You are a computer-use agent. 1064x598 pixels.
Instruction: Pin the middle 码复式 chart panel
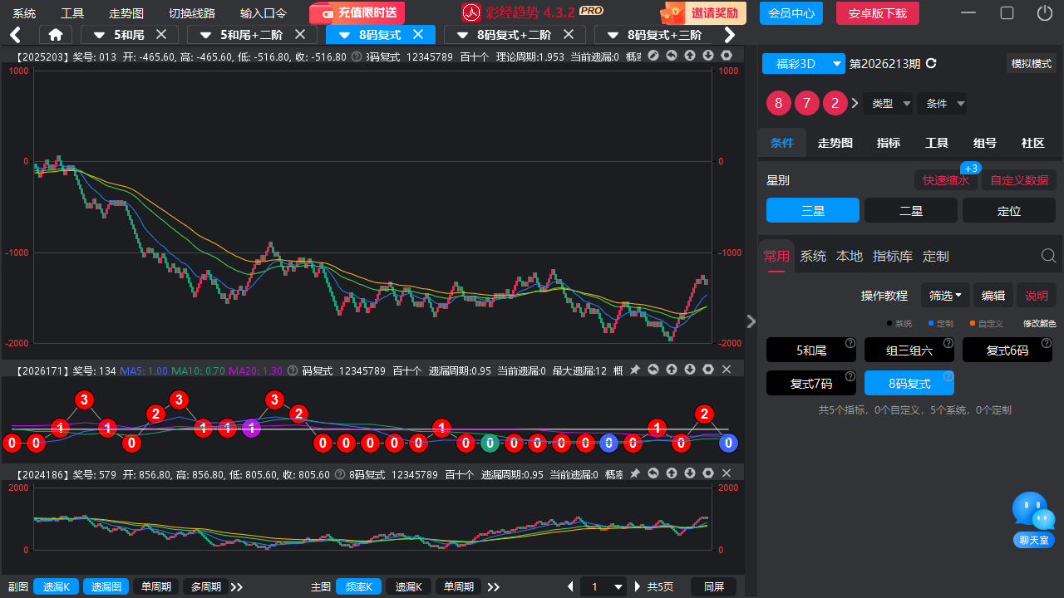point(635,370)
